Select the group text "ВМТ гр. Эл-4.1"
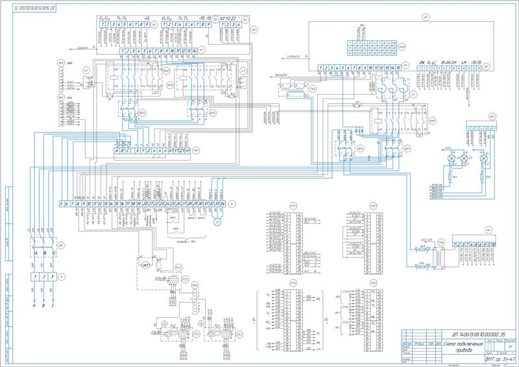519x367 pixels. click(500, 359)
